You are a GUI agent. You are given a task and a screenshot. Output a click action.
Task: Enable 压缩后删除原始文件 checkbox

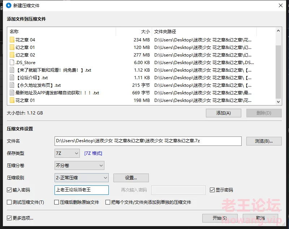pos(56,202)
